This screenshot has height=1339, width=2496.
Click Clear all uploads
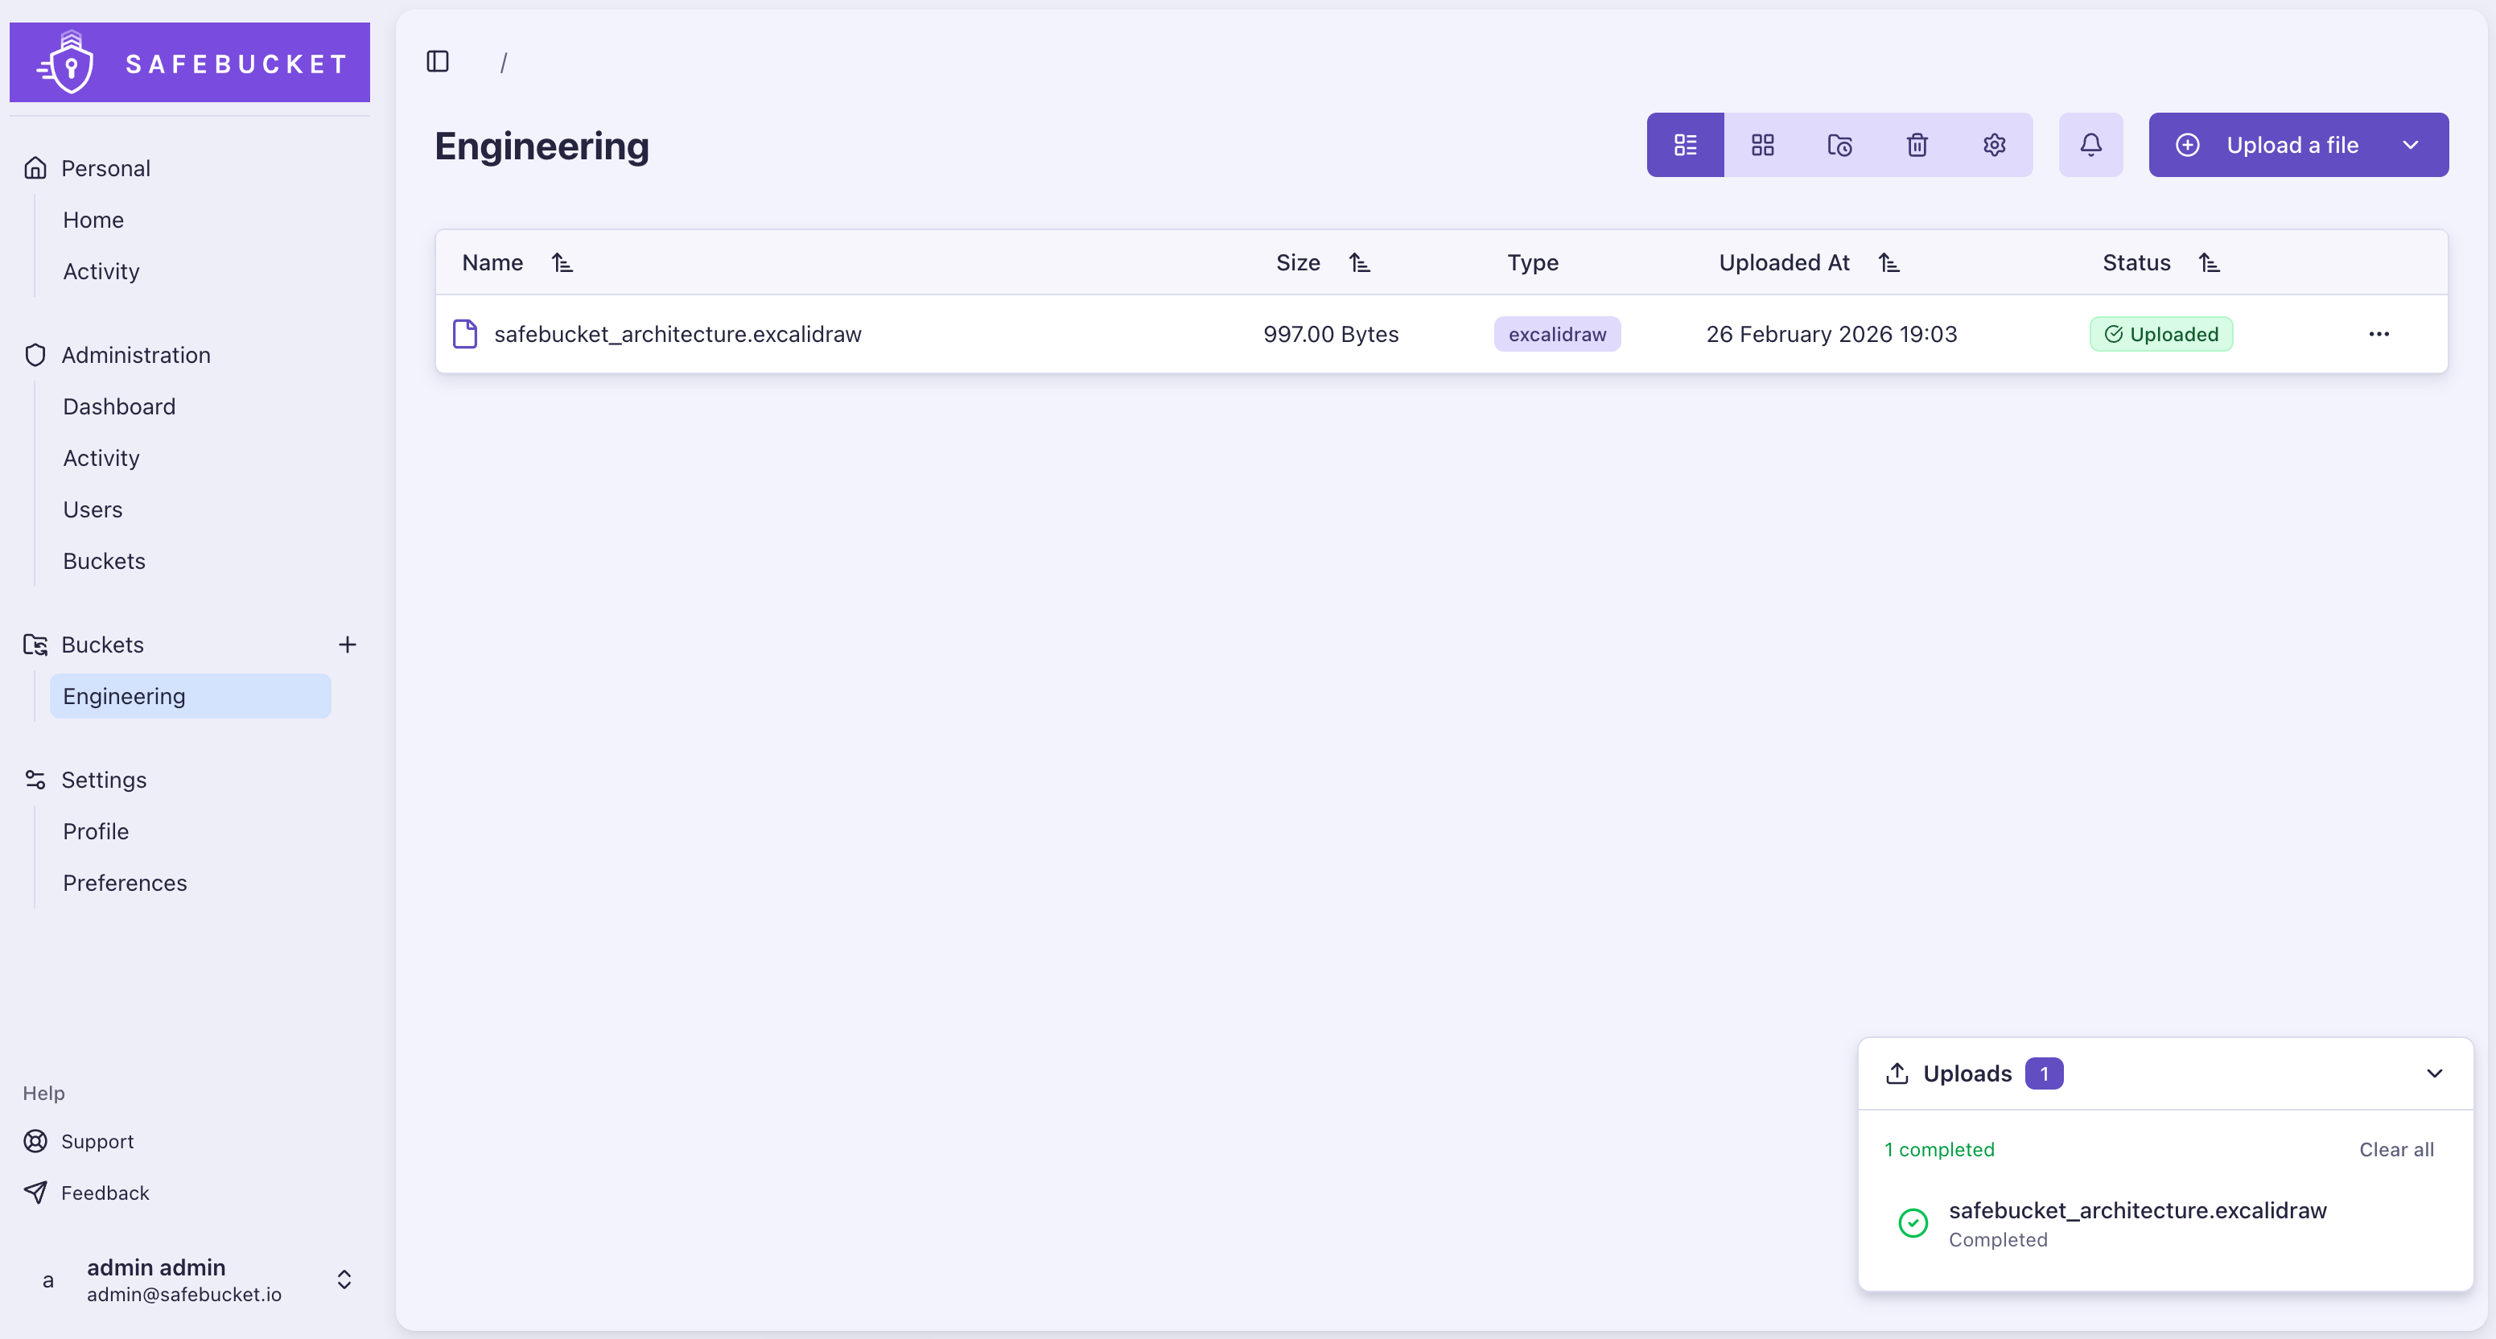[2395, 1149]
